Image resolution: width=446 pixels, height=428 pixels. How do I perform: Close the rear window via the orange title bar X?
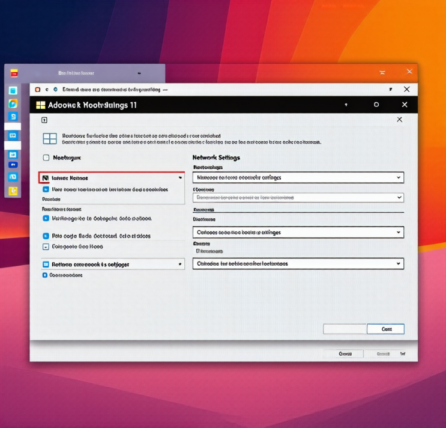[409, 72]
